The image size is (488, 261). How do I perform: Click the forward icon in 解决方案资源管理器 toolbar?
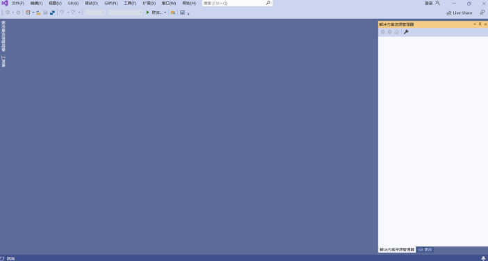(390, 32)
